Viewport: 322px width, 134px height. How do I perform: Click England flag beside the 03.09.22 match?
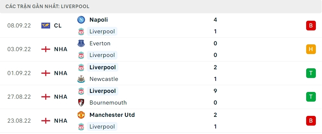click(46, 49)
